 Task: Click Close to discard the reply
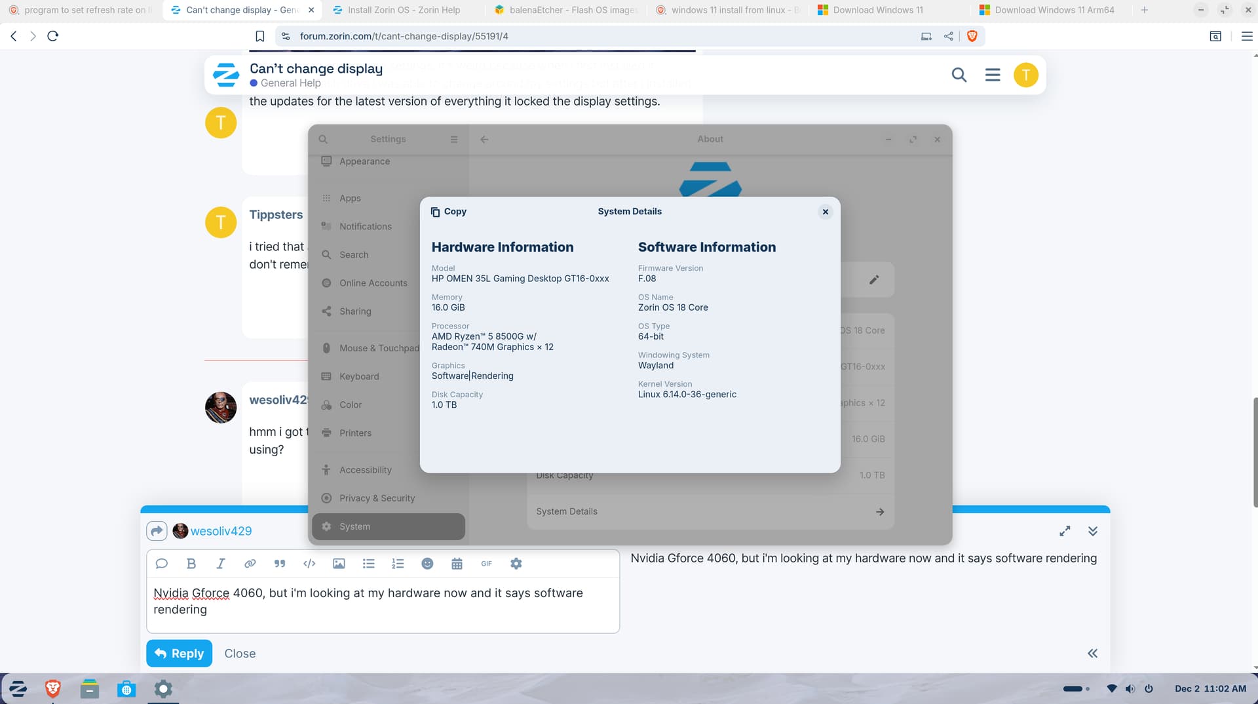pos(240,654)
